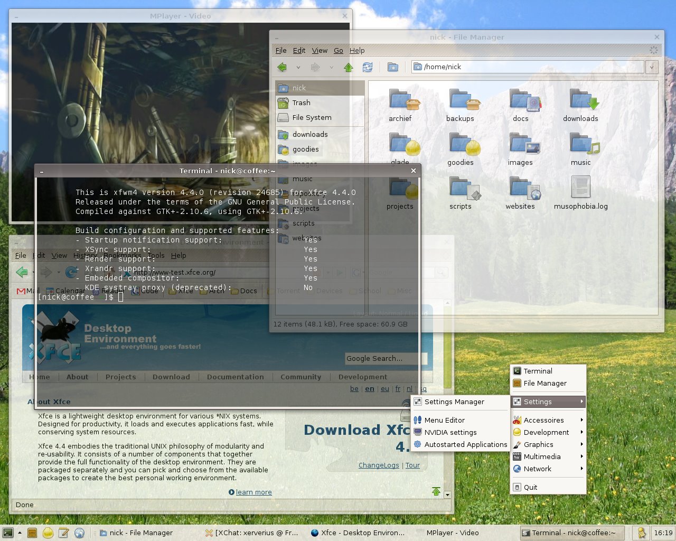The width and height of the screenshot is (676, 541).
Task: Select the File System sidebar entry
Action: 312,117
